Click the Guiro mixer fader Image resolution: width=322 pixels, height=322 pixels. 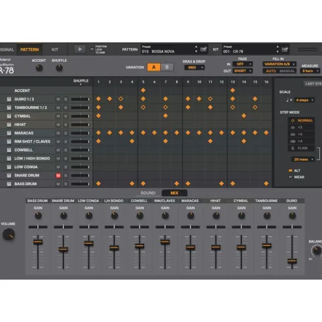pos(292,261)
